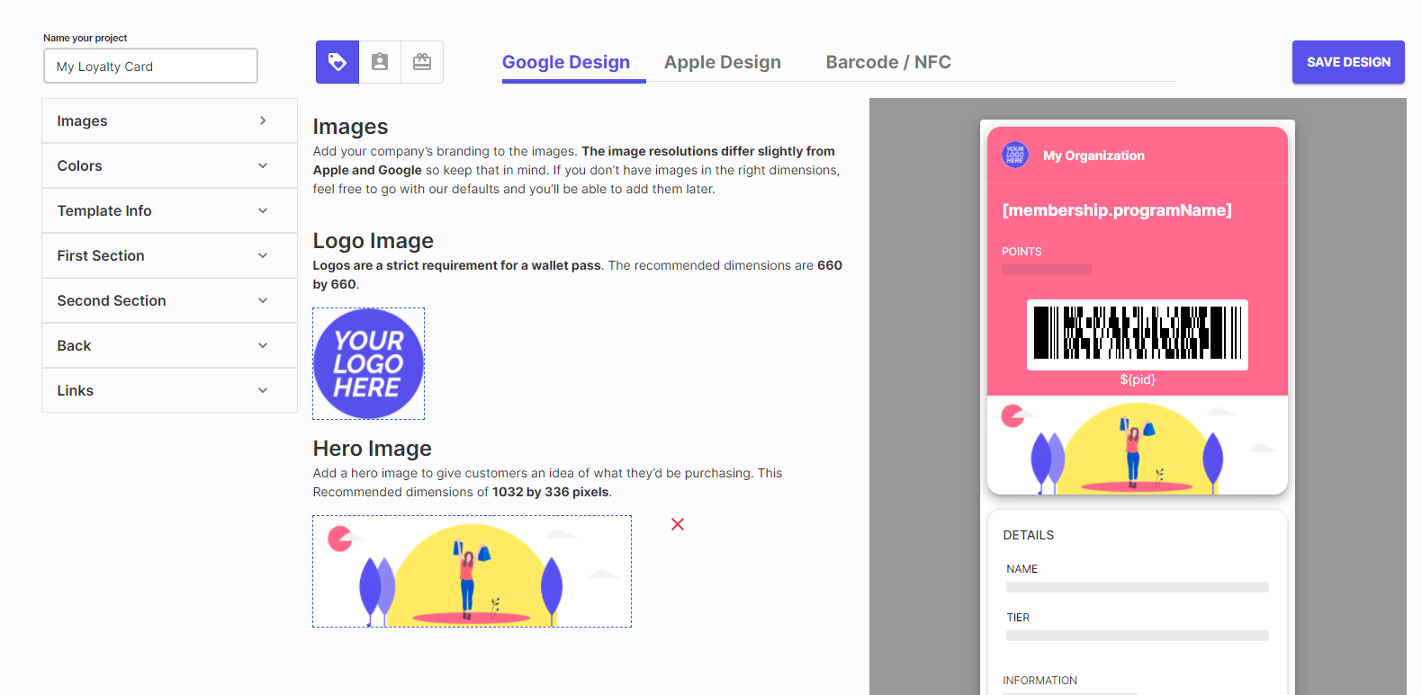The width and height of the screenshot is (1422, 695).
Task: Click the "Hero Image" heading
Action: pyautogui.click(x=373, y=449)
